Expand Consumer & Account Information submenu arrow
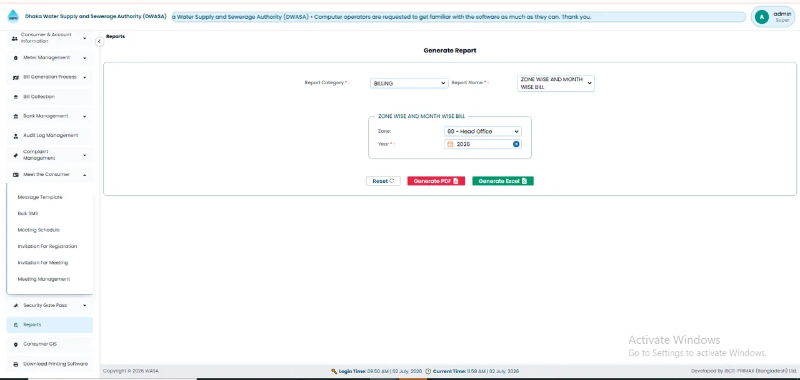The image size is (800, 380). [x=84, y=38]
